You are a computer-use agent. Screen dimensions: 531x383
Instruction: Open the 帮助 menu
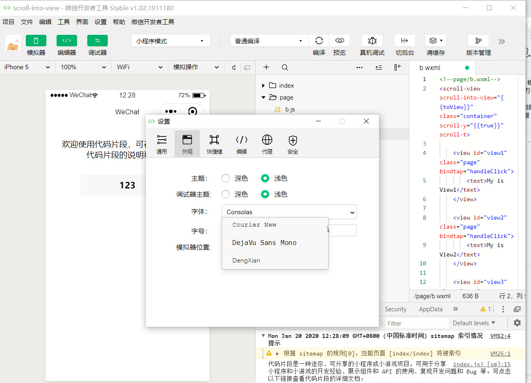coord(119,22)
